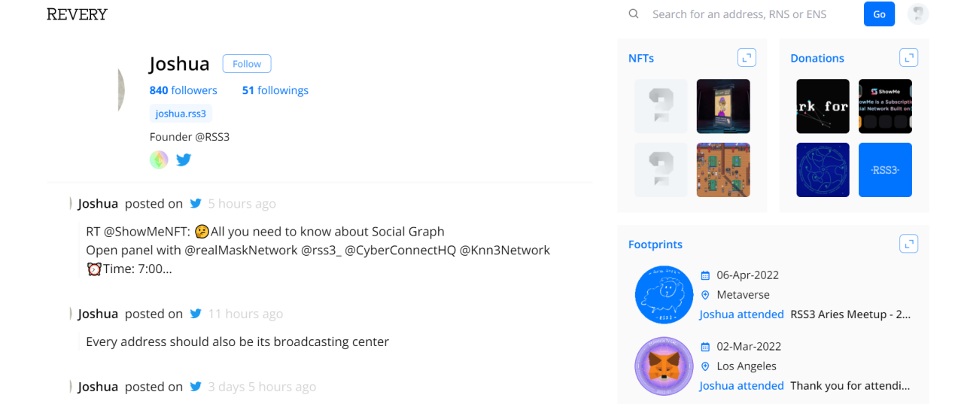955x404 pixels.
Task: Click the MetaMask fox footprint badge
Action: point(664,366)
